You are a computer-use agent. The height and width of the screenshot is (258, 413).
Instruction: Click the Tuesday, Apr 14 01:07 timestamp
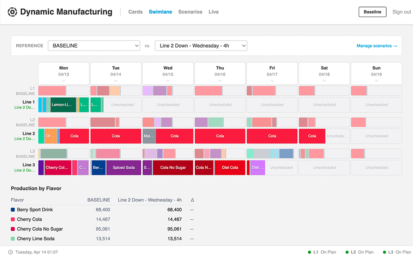pyautogui.click(x=36, y=252)
